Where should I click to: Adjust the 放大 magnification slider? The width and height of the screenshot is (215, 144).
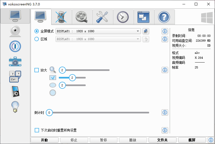(84, 70)
